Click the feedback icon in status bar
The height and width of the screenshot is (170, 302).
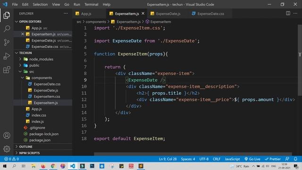[287, 159]
